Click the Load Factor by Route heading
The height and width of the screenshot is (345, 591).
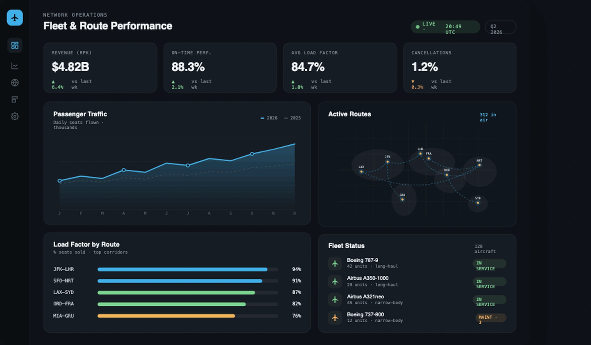(86, 244)
